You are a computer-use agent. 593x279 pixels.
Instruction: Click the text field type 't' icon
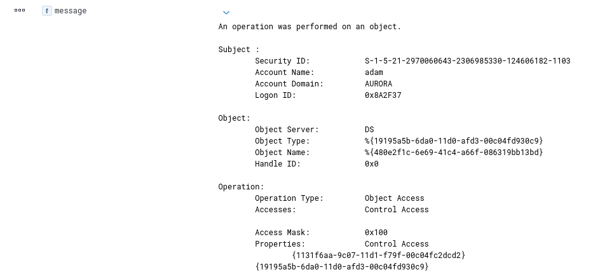[46, 11]
